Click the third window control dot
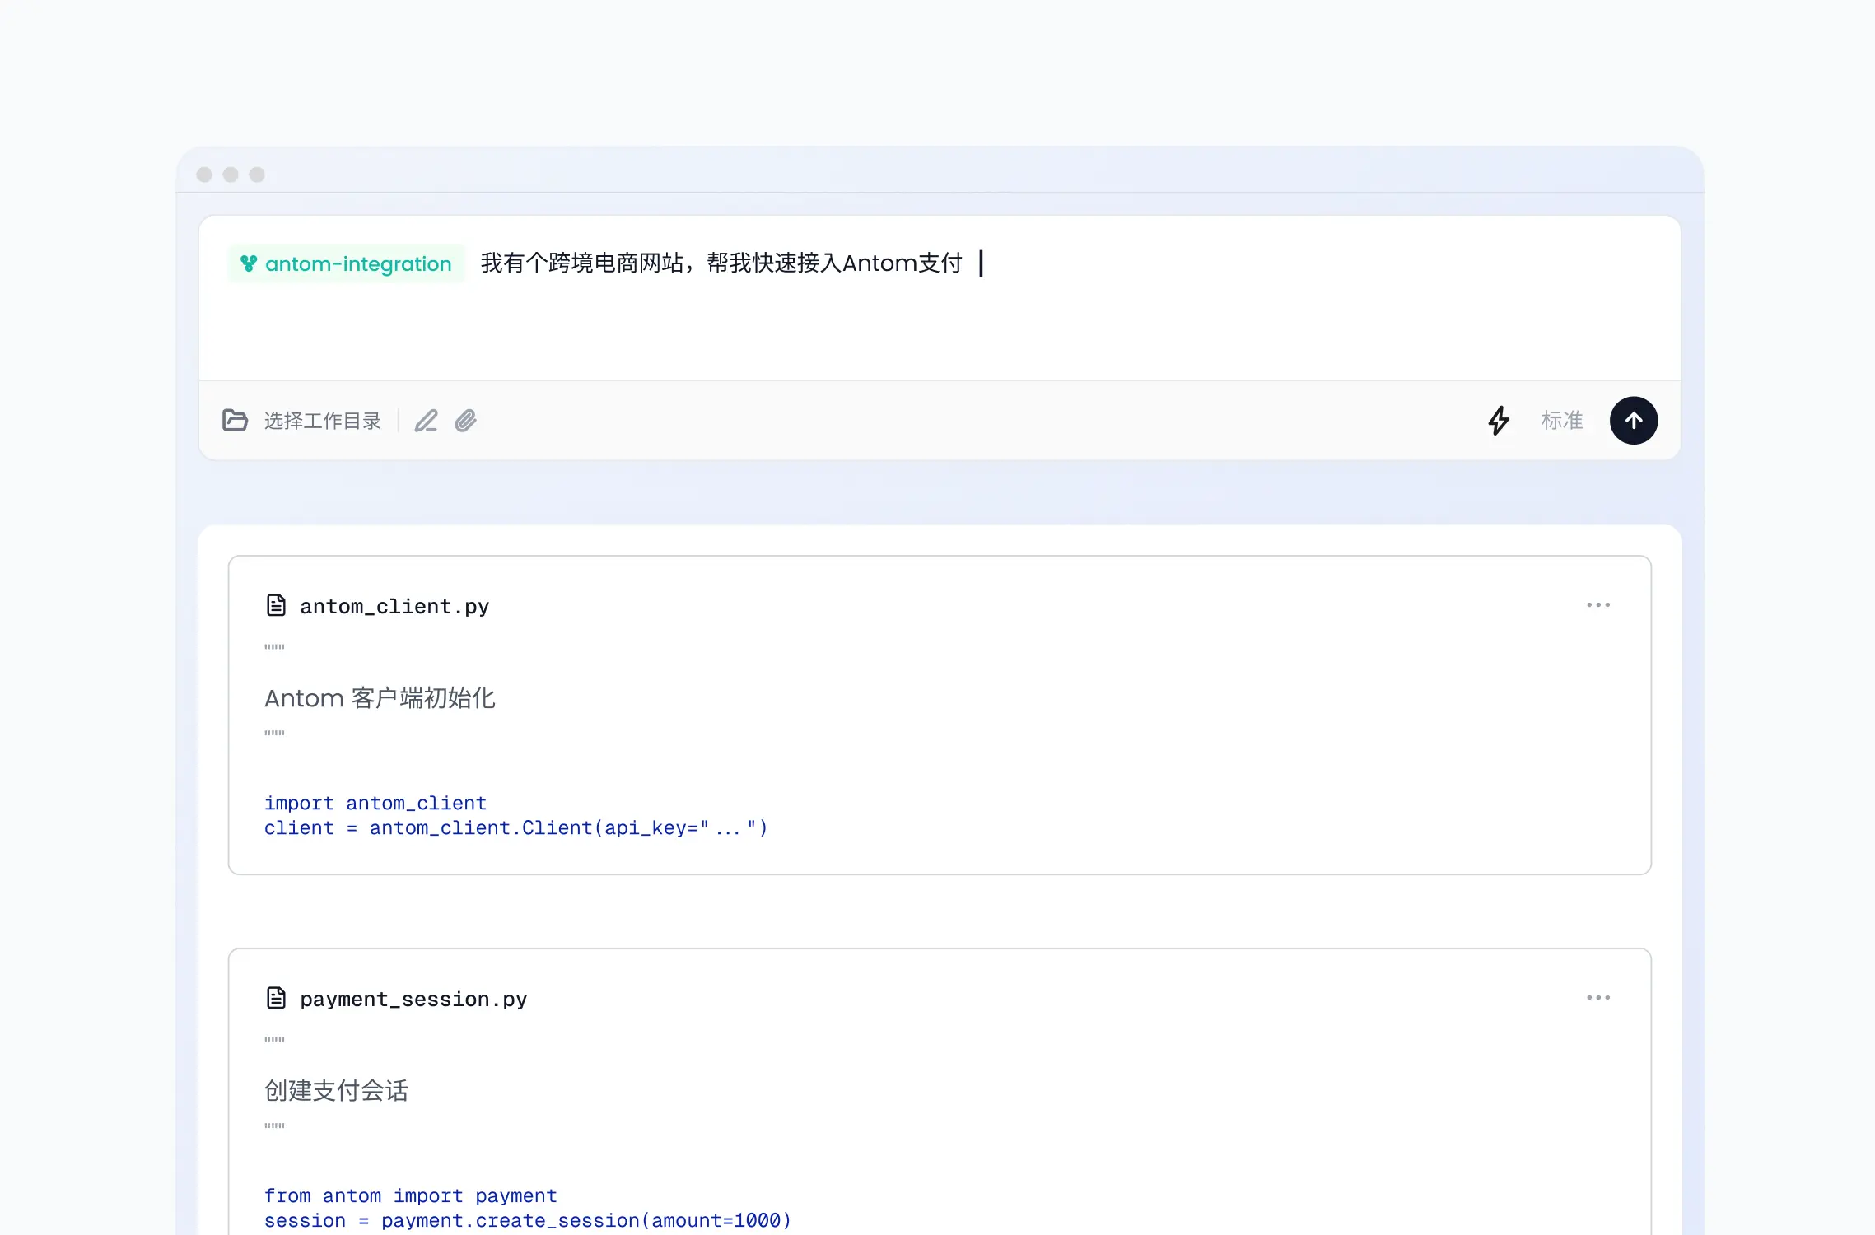The image size is (1875, 1235). [x=257, y=175]
